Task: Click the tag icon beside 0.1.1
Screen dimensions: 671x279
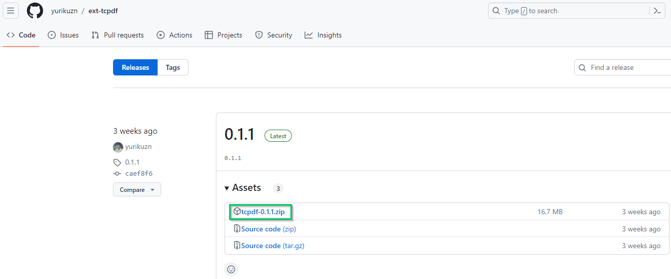Action: click(117, 163)
